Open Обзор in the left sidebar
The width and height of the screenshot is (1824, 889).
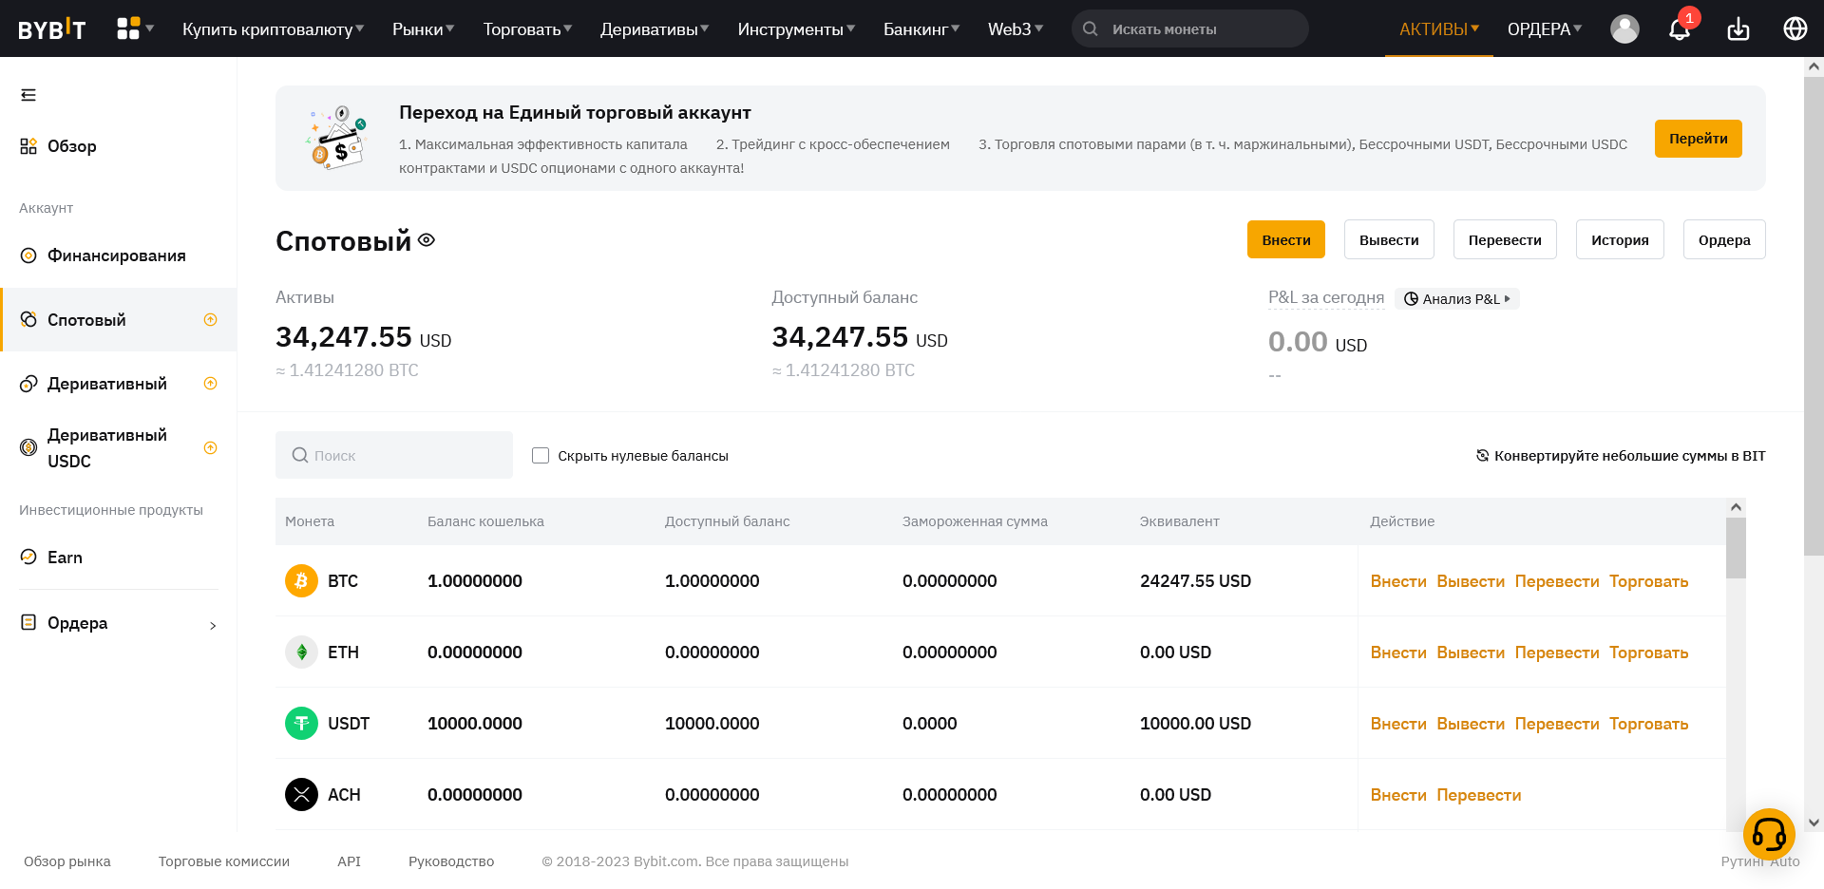tap(71, 146)
